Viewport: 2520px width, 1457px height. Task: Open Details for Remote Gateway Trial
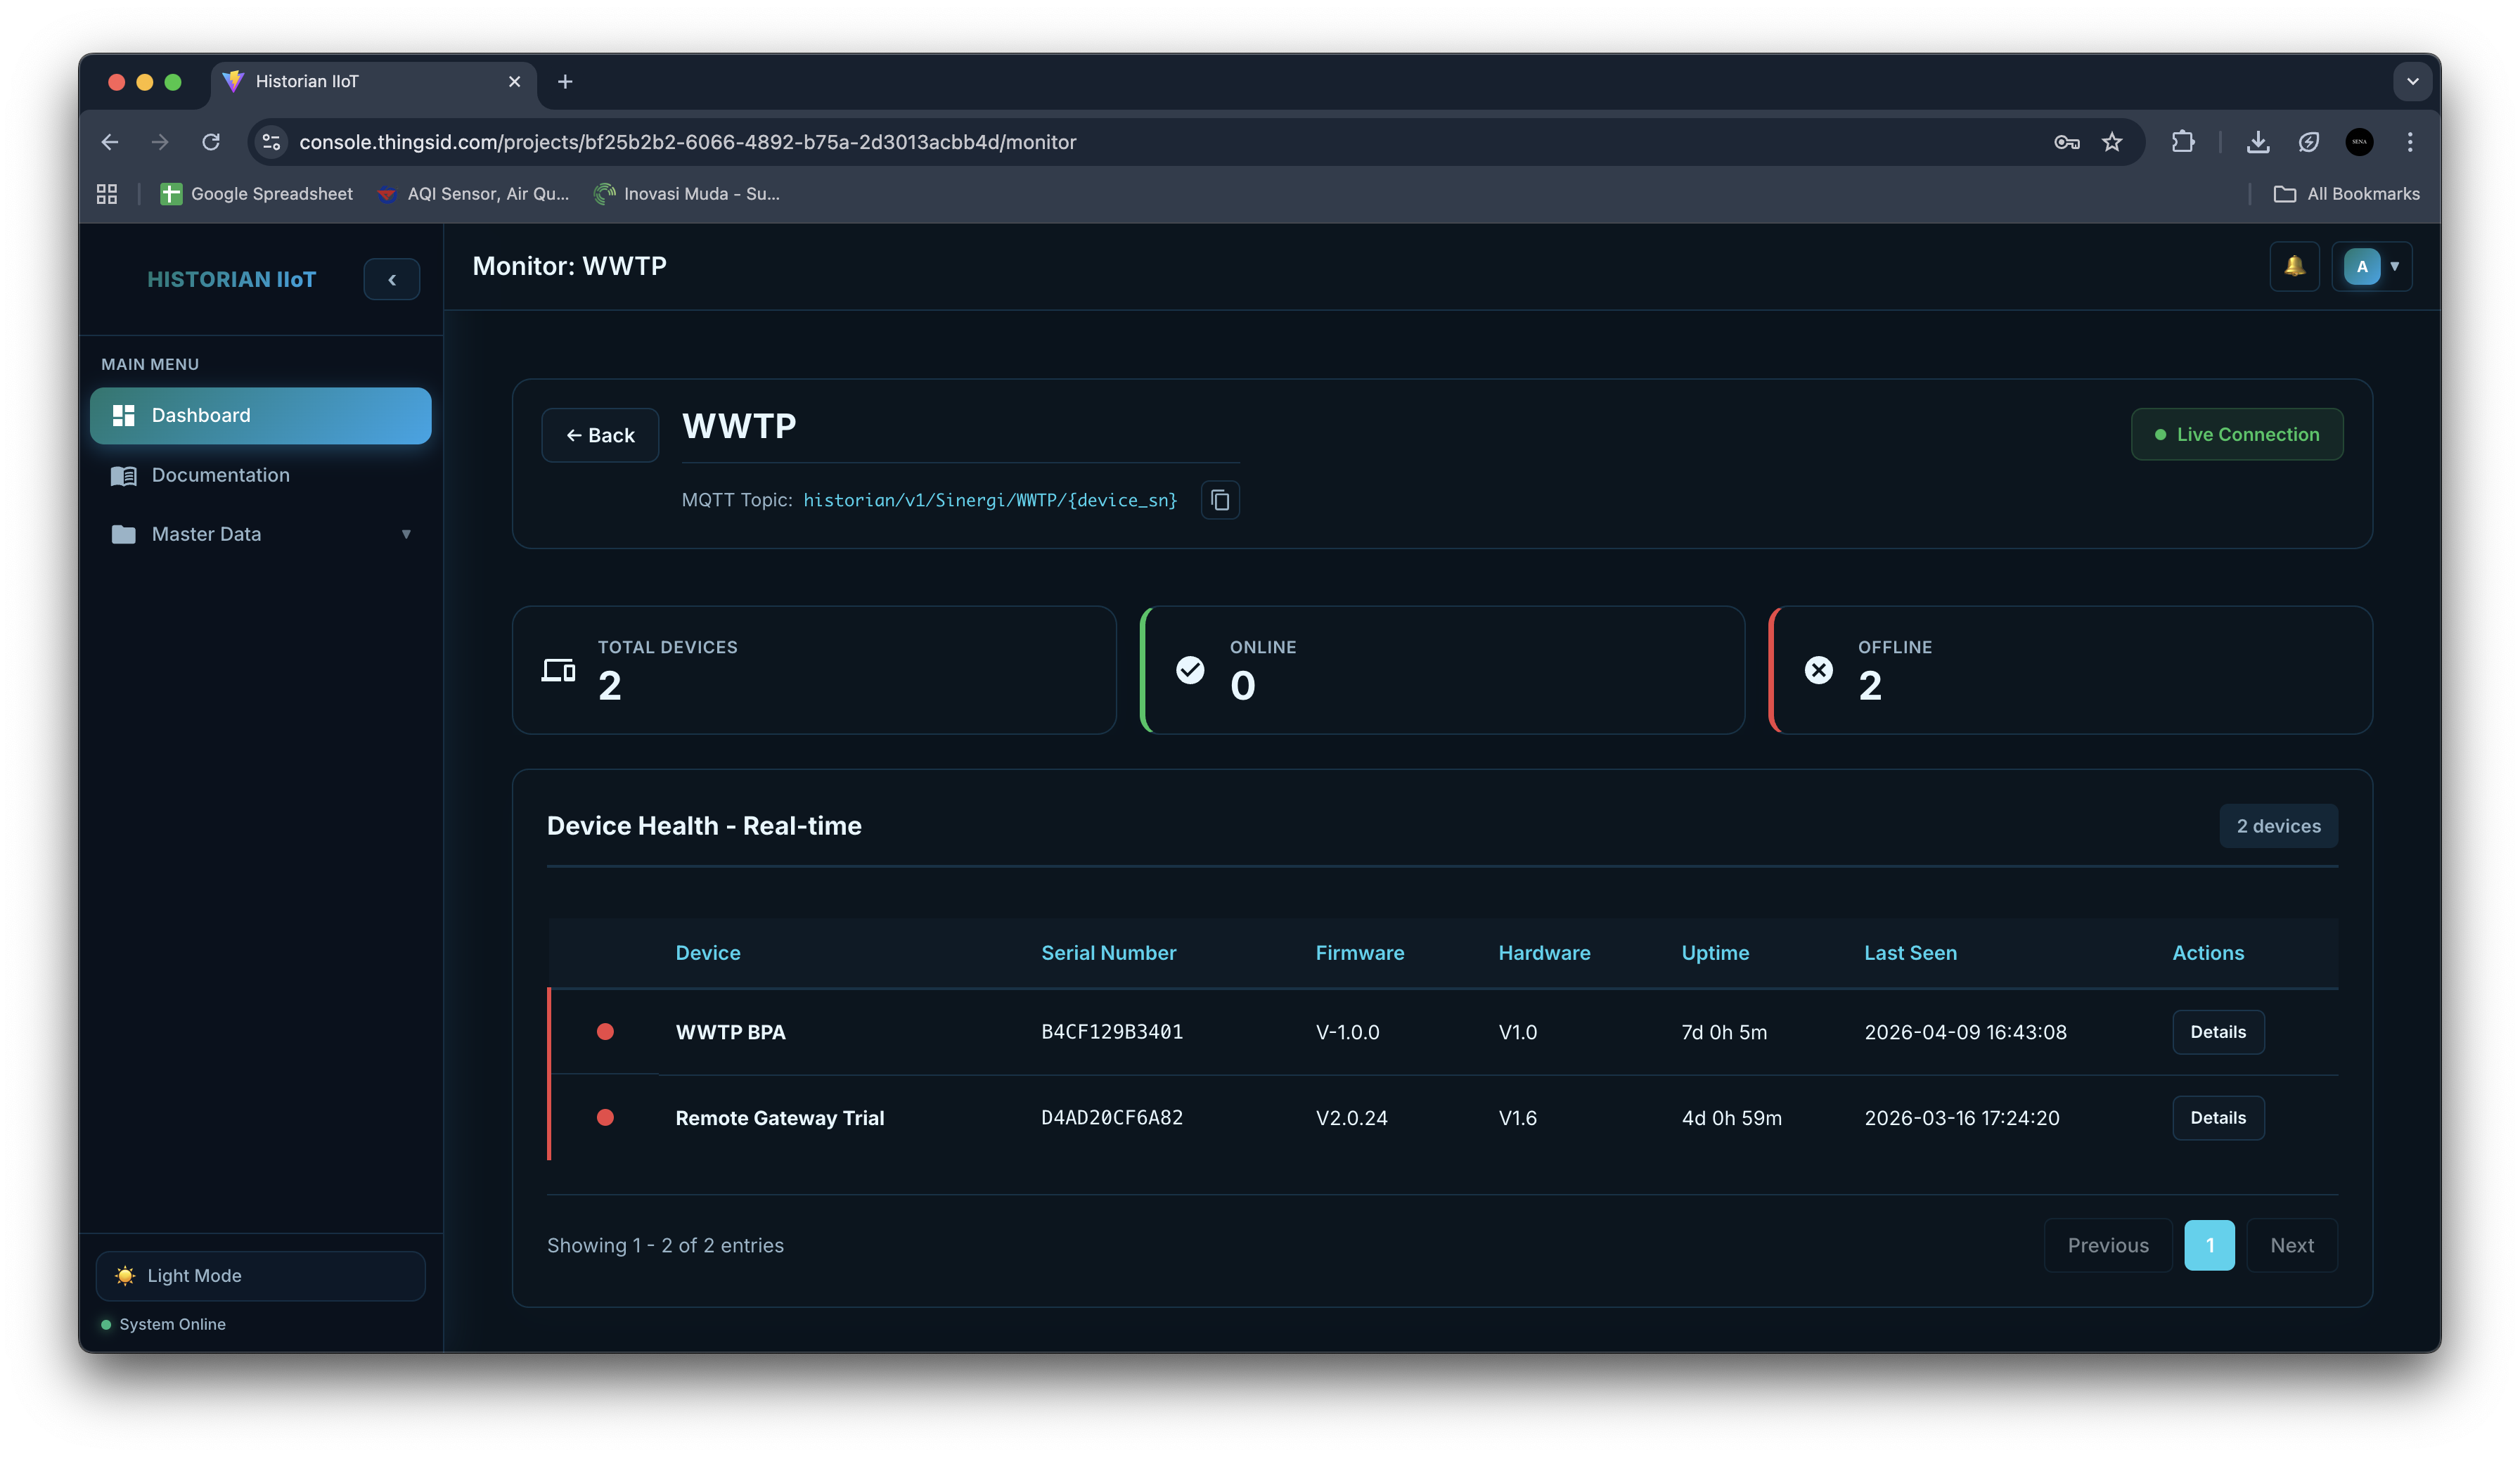(2218, 1117)
